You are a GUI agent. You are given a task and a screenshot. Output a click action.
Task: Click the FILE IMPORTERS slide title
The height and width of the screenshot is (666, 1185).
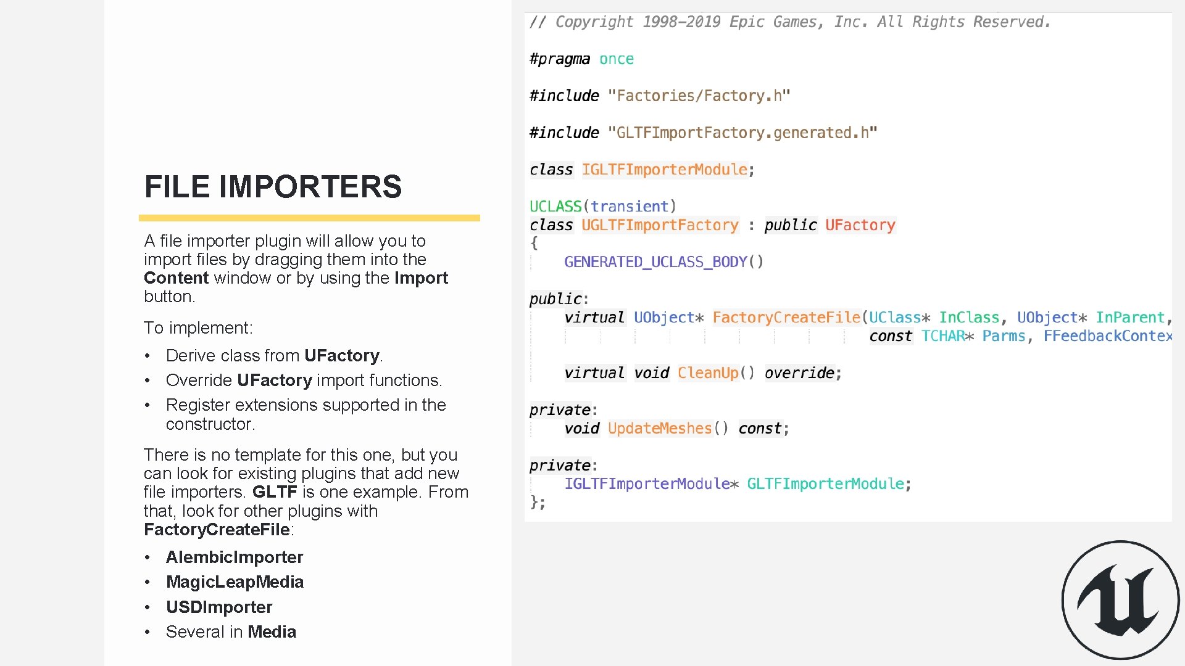click(273, 186)
